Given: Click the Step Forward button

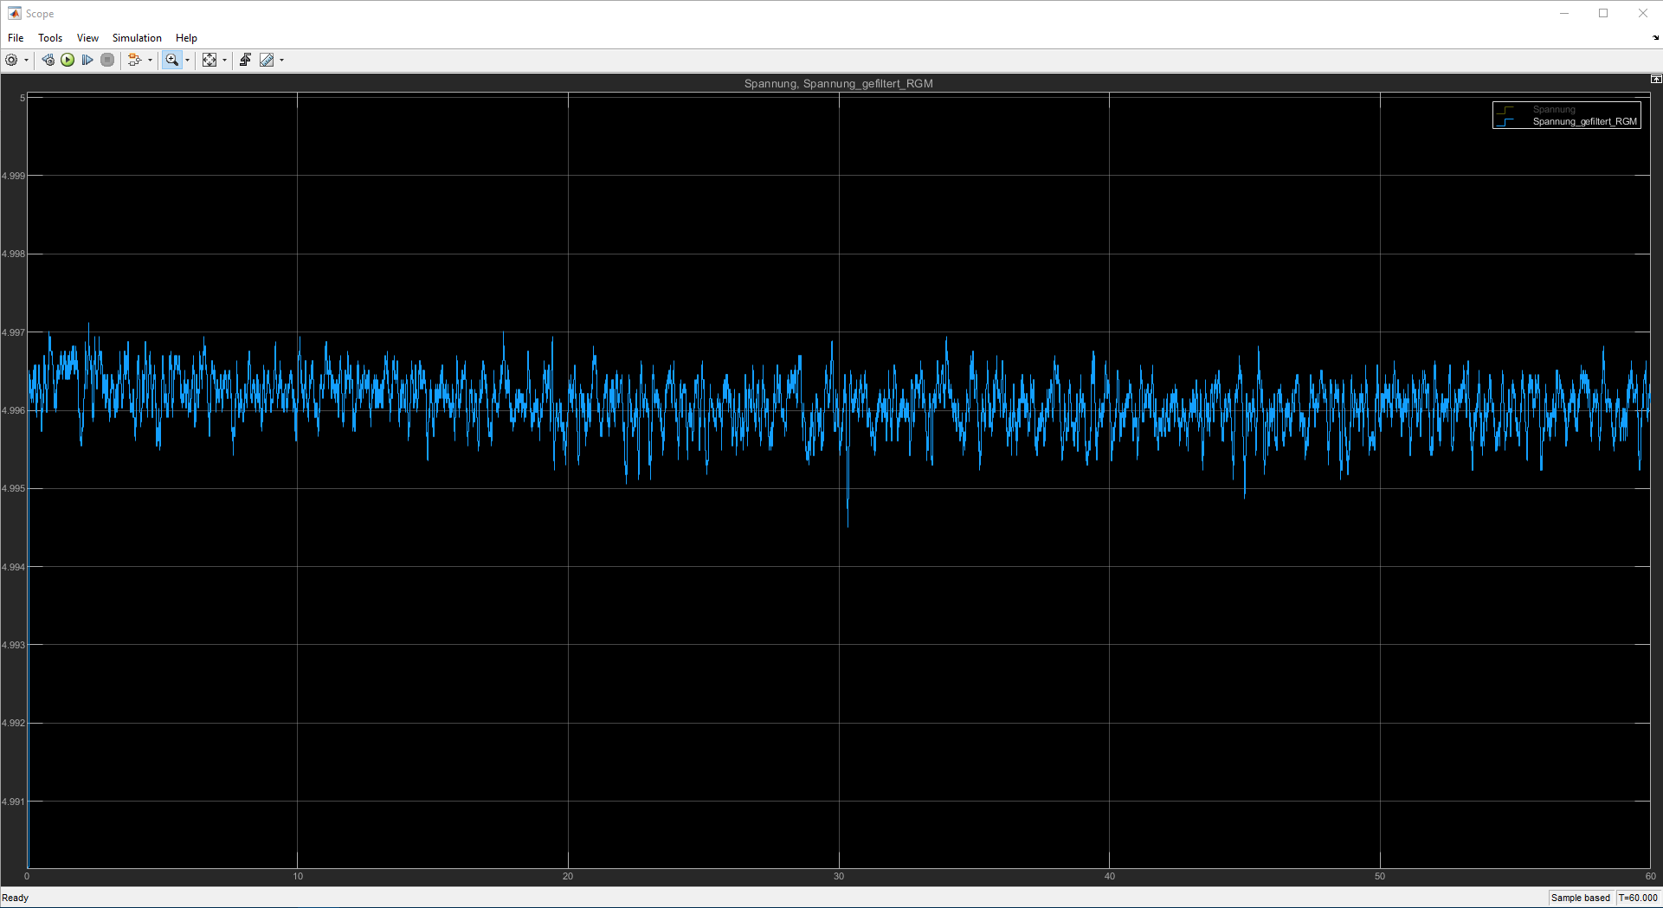Looking at the screenshot, I should [87, 60].
